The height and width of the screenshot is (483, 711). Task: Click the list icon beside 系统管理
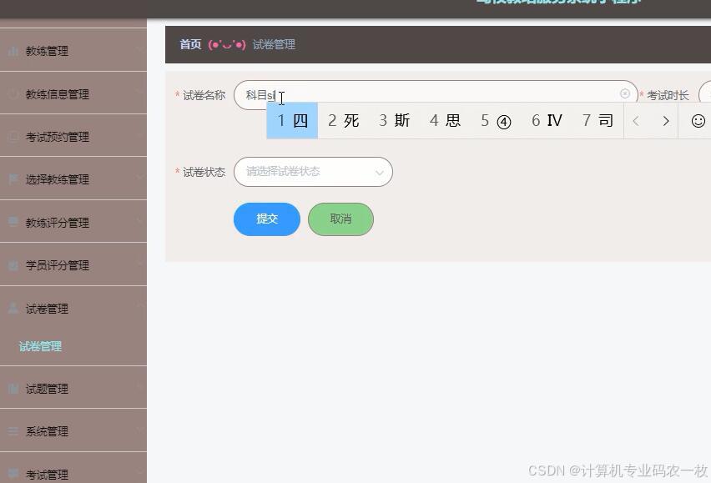(x=13, y=431)
